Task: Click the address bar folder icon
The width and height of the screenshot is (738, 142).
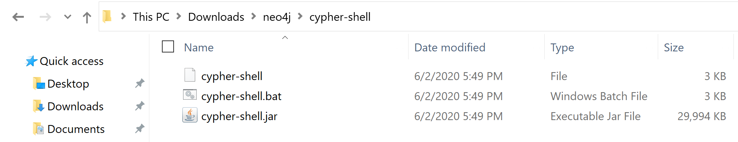Action: (x=107, y=17)
